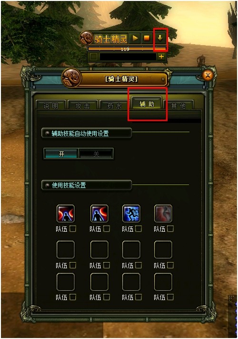Click the first red-aura buff skill icon
The height and width of the screenshot is (339, 238).
tap(66, 213)
